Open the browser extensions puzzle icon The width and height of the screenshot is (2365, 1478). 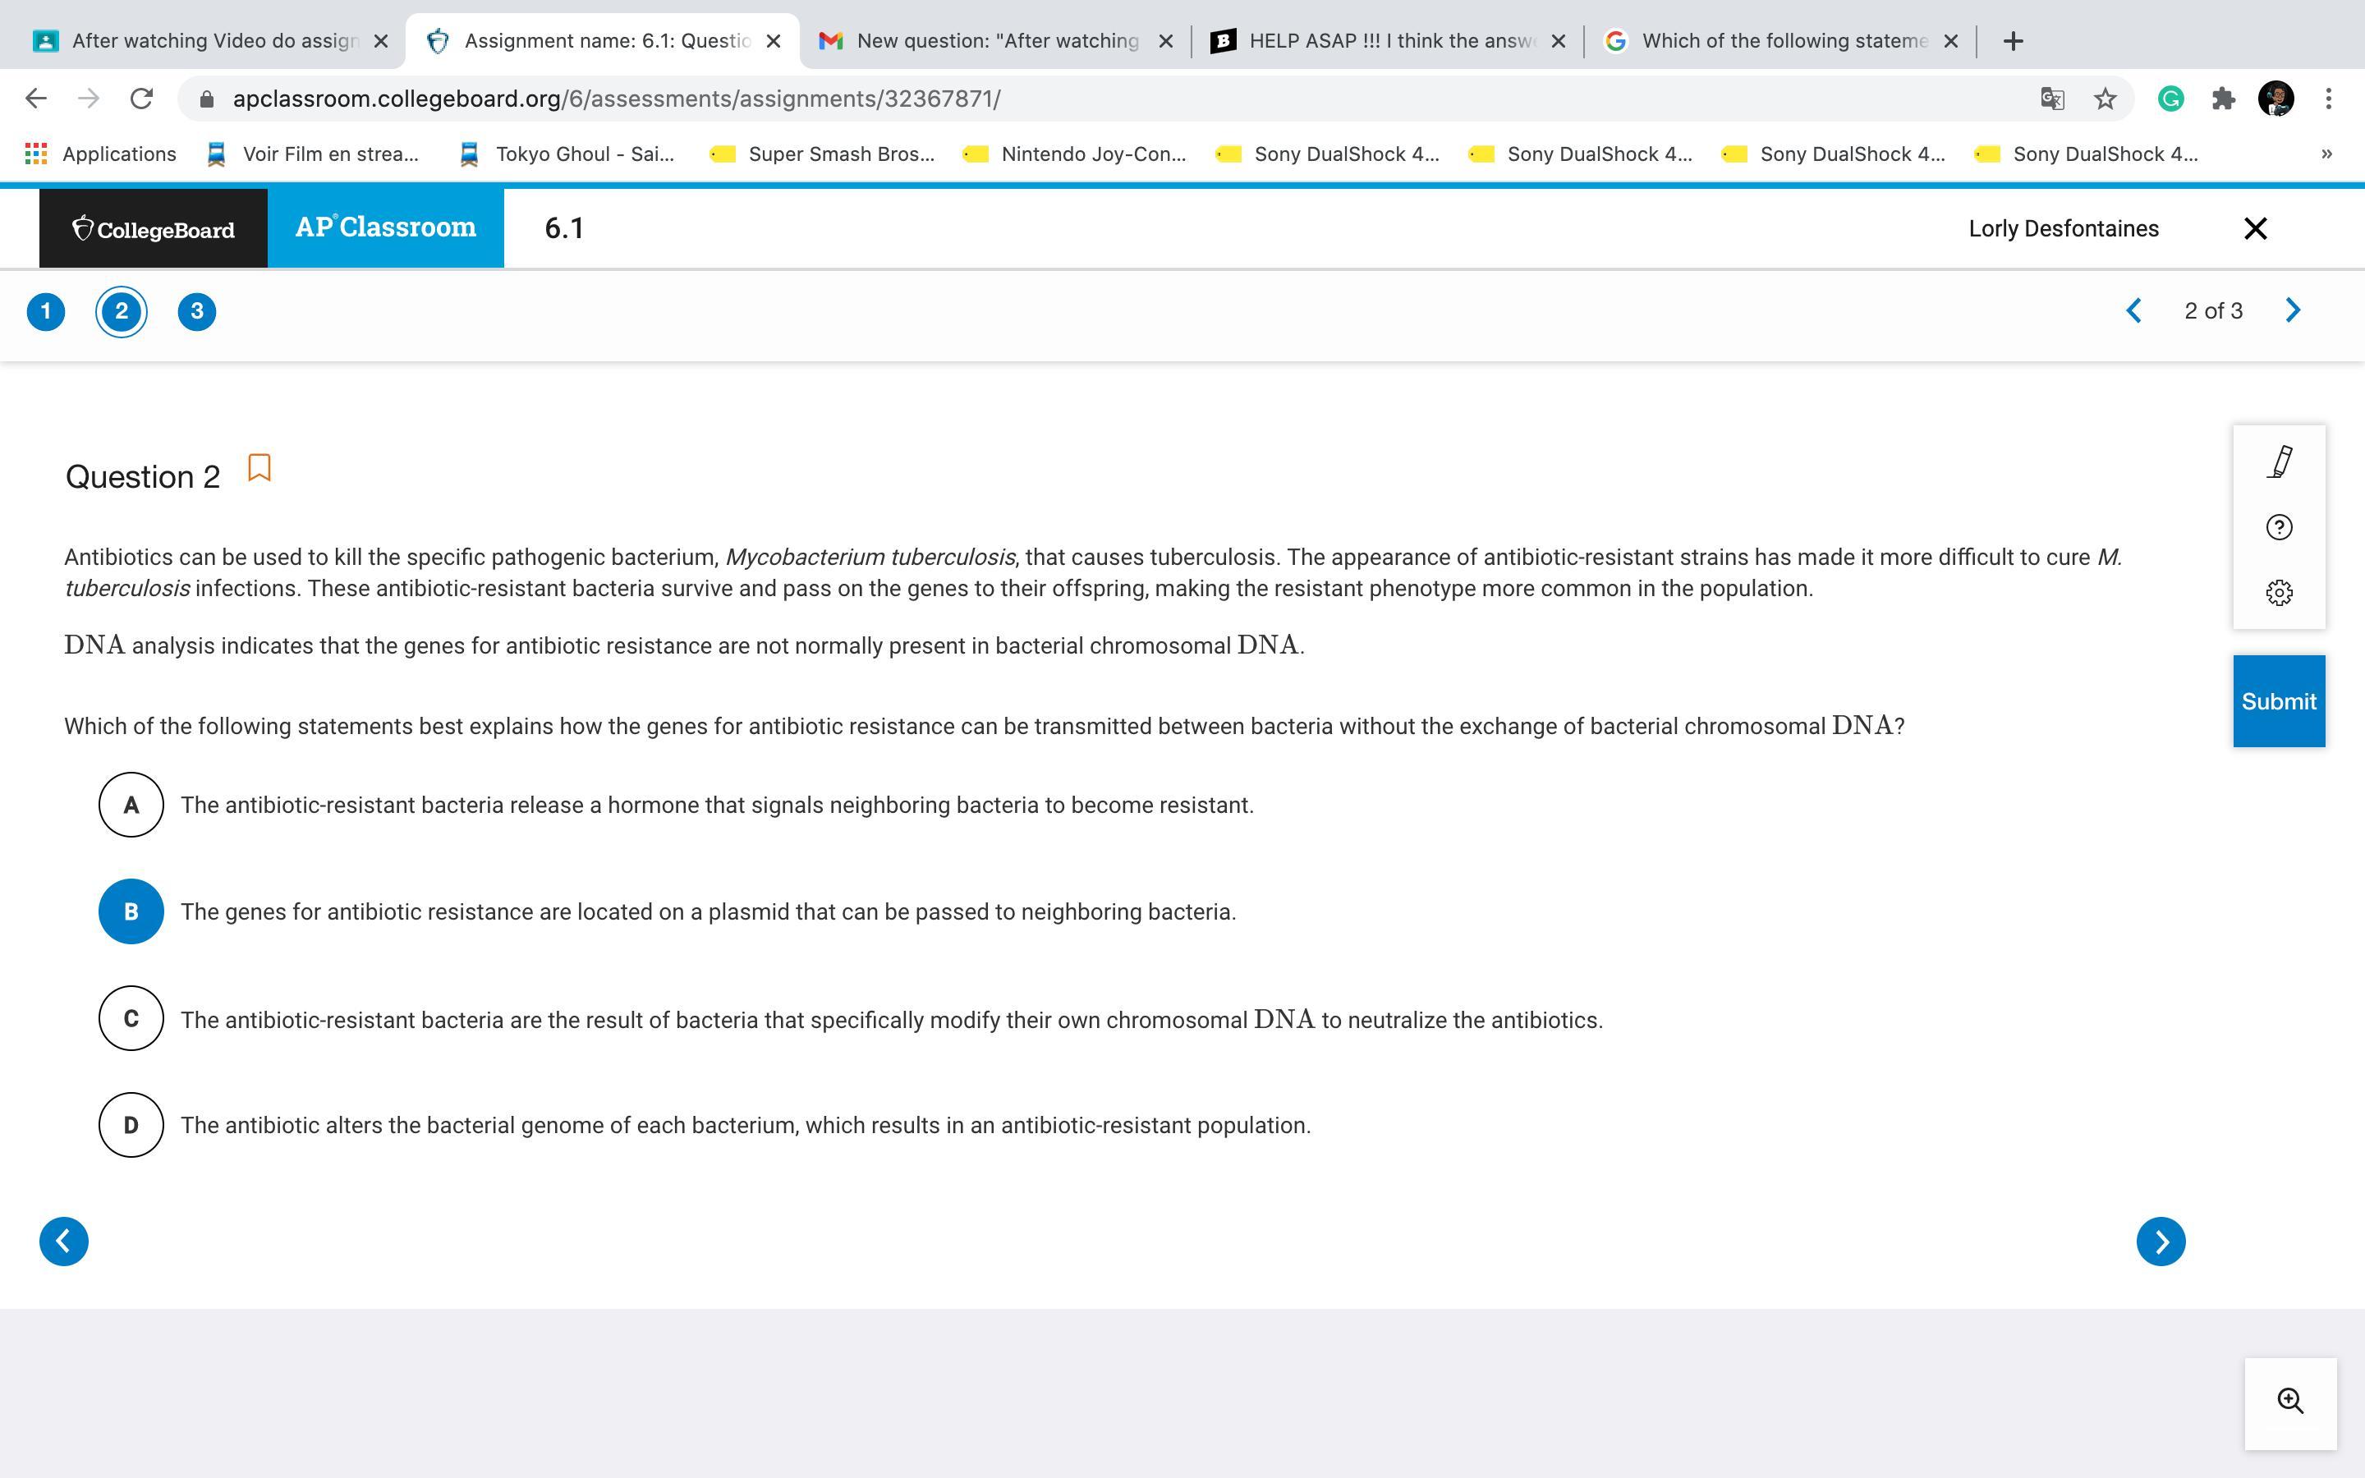[x=2223, y=99]
